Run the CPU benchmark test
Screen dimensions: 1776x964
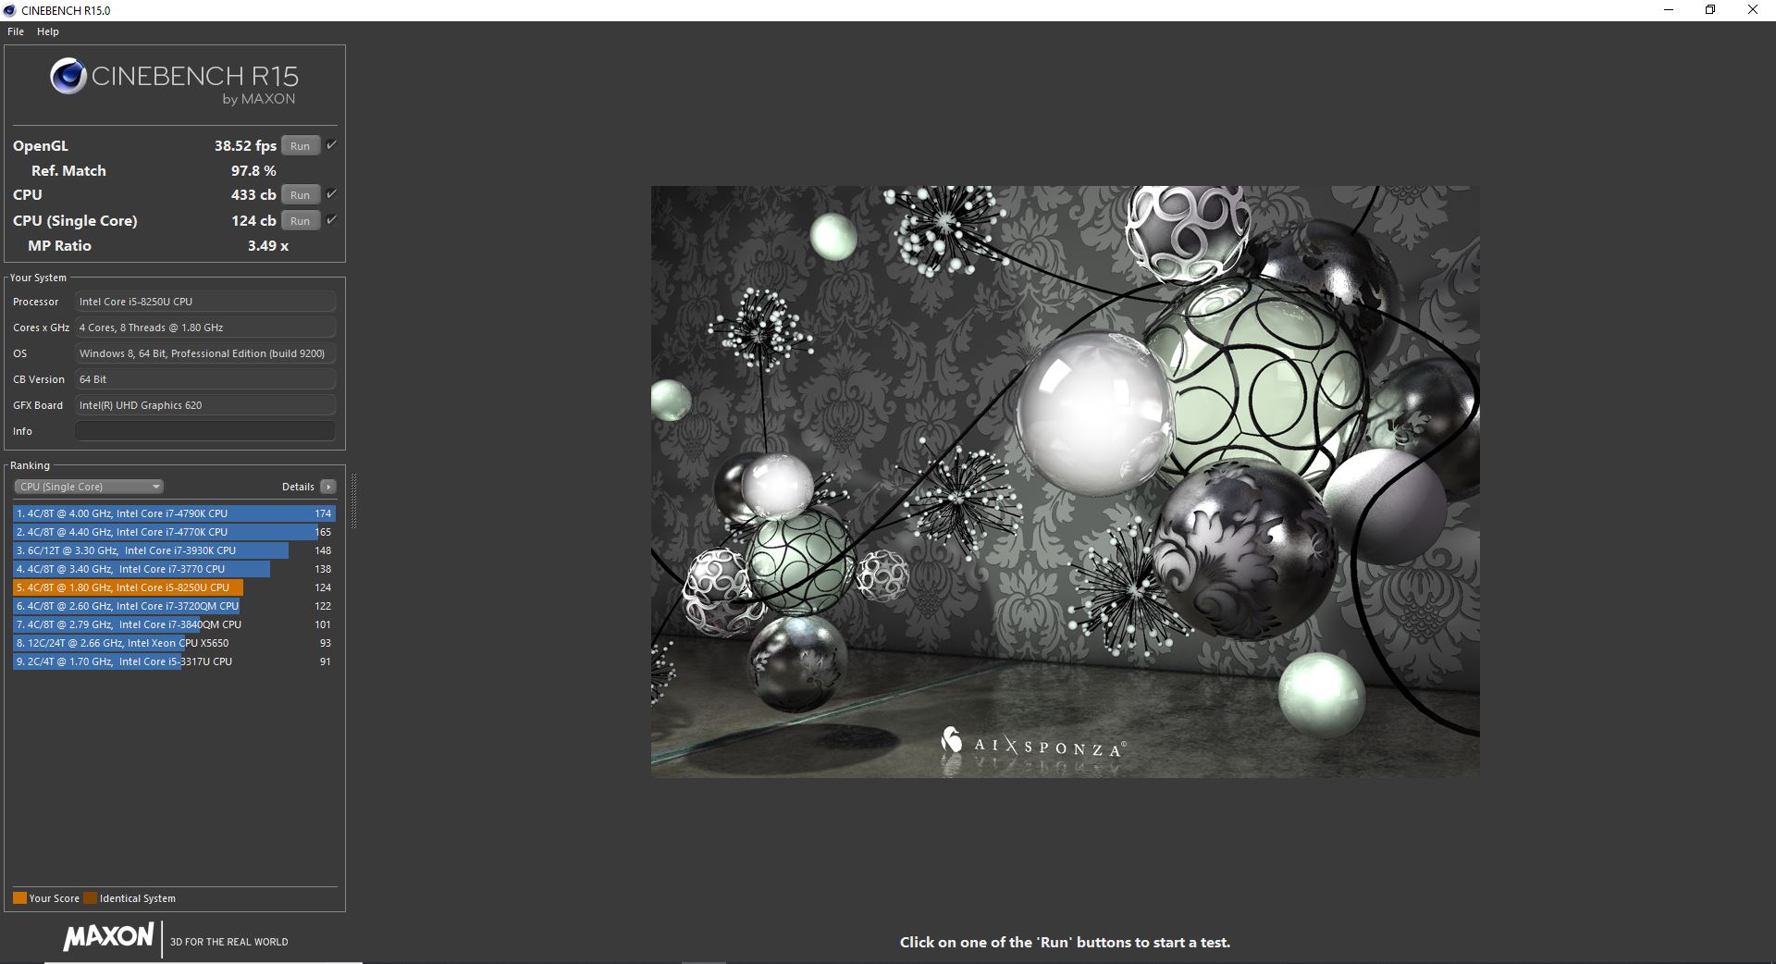click(300, 195)
